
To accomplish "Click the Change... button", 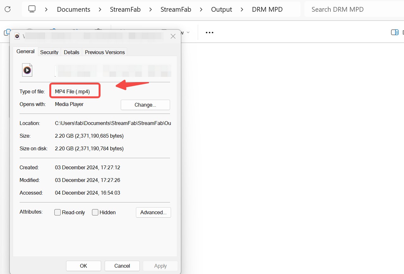I will click(x=145, y=105).
